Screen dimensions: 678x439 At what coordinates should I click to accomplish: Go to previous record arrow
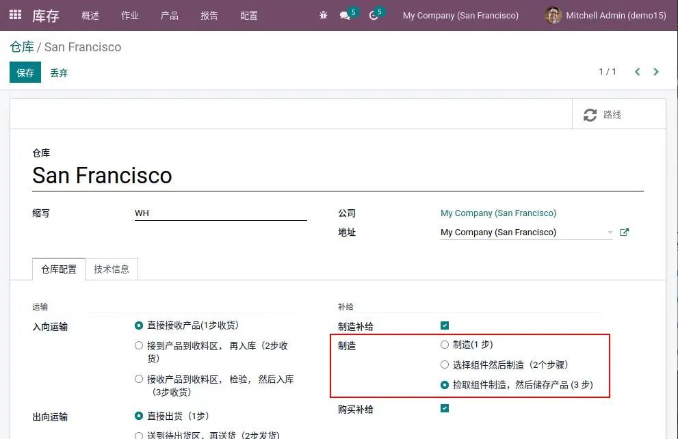click(637, 72)
